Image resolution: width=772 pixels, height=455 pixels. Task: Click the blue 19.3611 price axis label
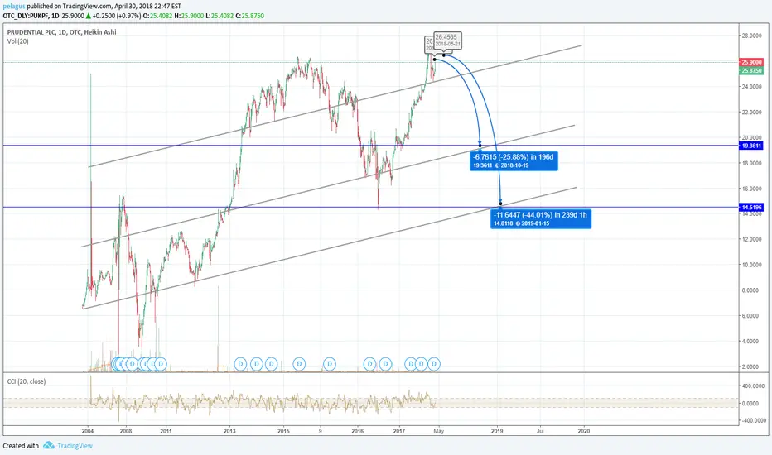(x=751, y=146)
